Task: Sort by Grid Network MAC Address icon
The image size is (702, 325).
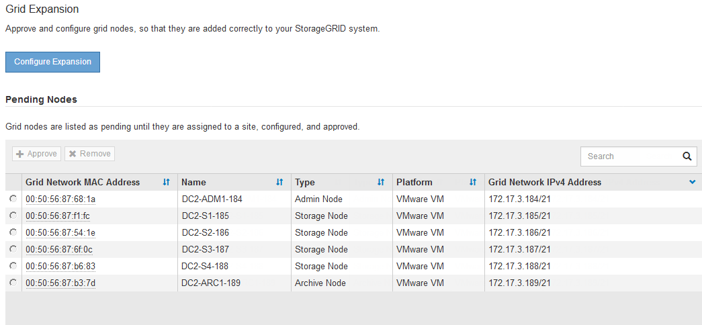Action: point(166,182)
